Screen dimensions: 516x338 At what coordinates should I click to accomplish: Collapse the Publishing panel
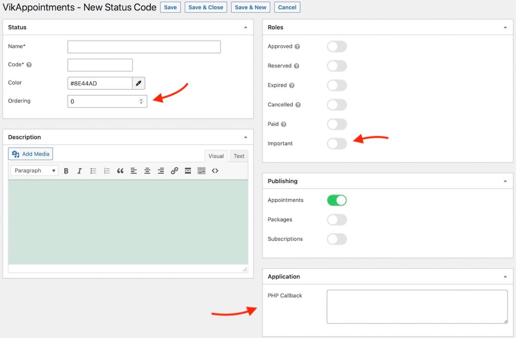tap(505, 181)
